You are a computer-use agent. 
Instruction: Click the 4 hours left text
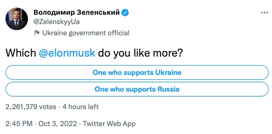[x=80, y=107]
